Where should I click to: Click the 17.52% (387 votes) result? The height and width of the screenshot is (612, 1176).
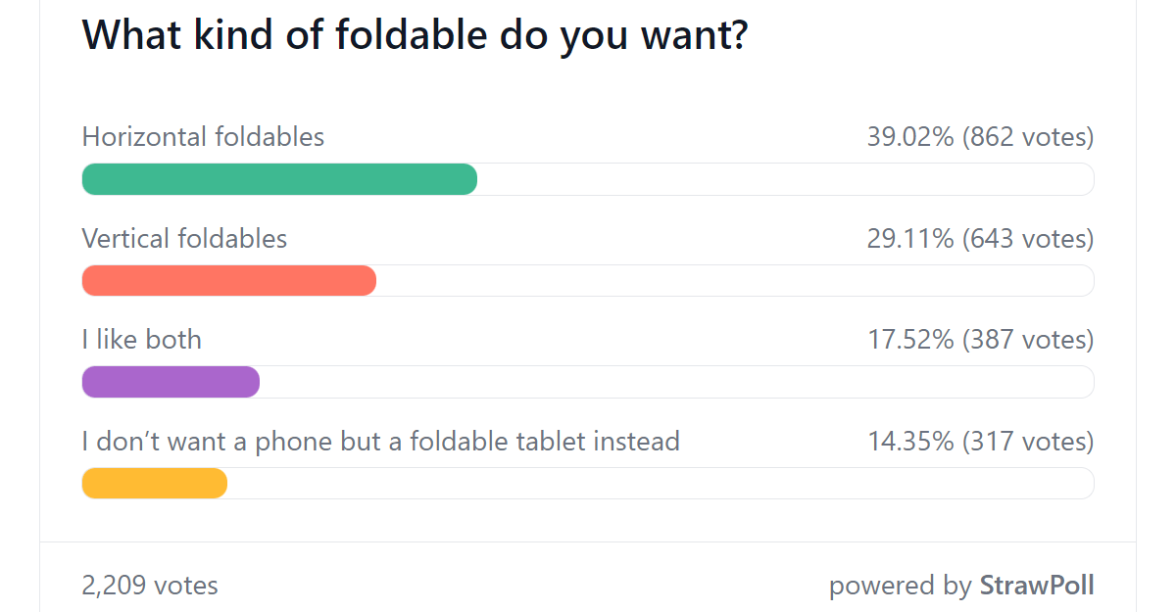point(980,340)
